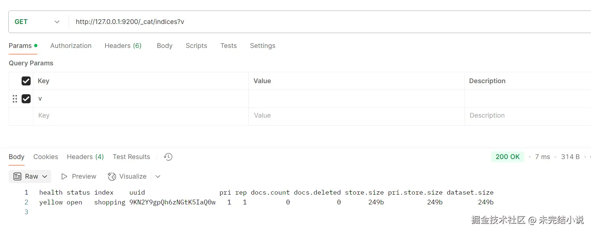Viewport: 591px width, 232px height.
Task: Expand the Raw format dropdown
Action: click(30, 176)
